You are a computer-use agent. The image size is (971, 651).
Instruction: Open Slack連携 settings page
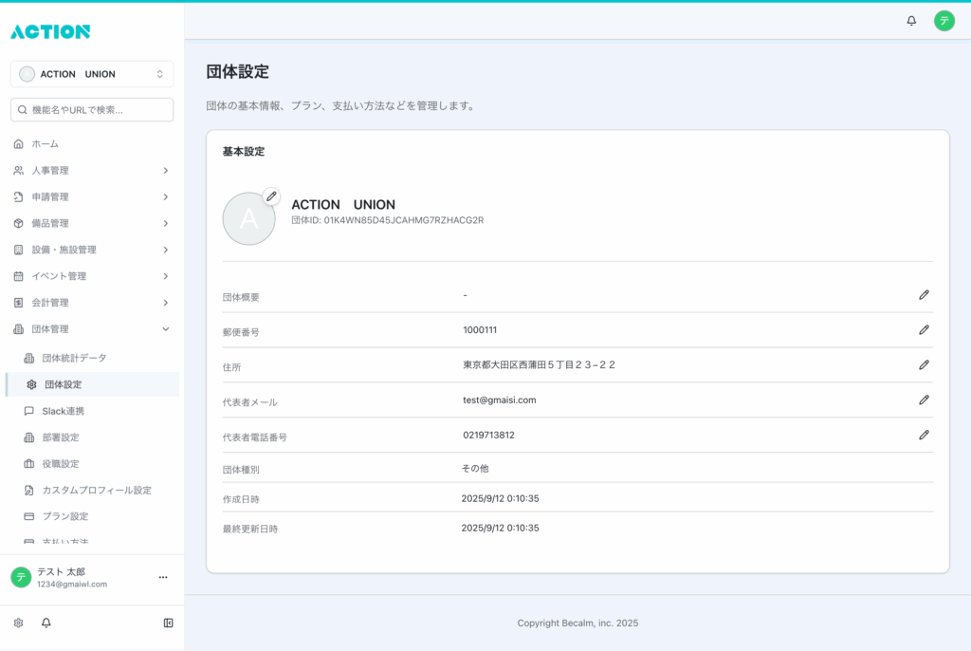coord(64,412)
